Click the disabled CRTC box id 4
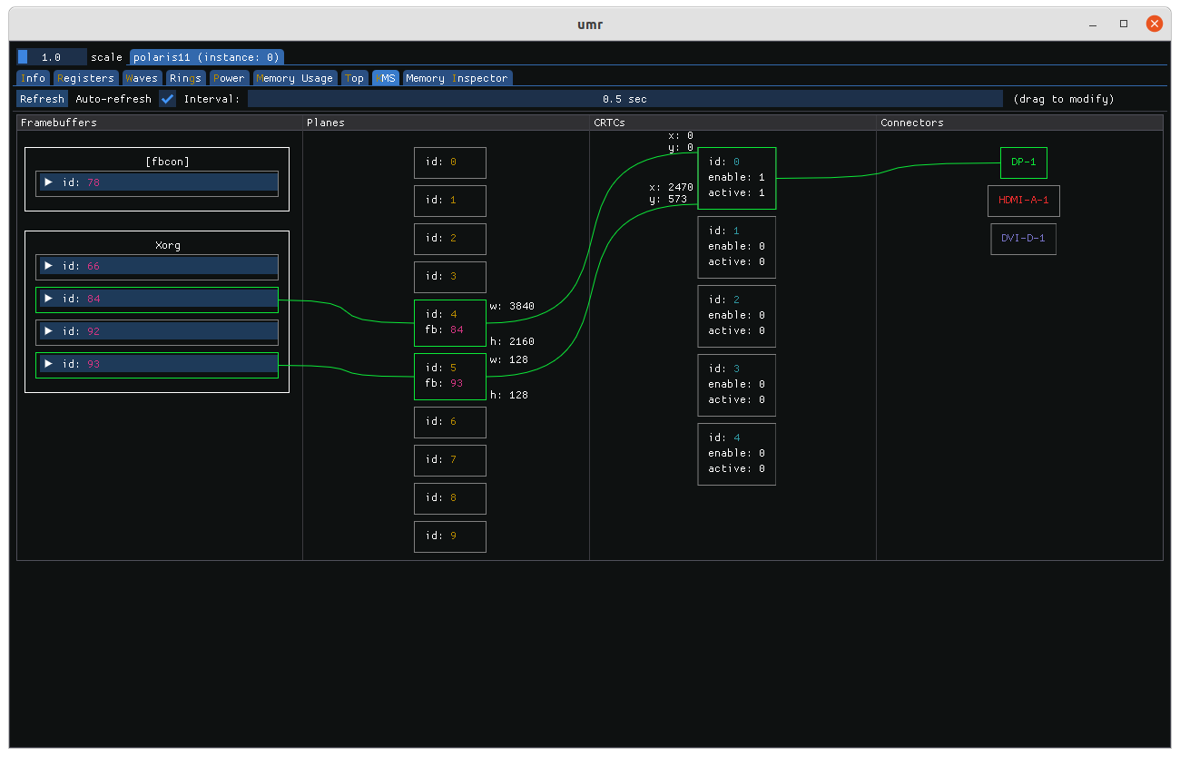 pyautogui.click(x=737, y=454)
